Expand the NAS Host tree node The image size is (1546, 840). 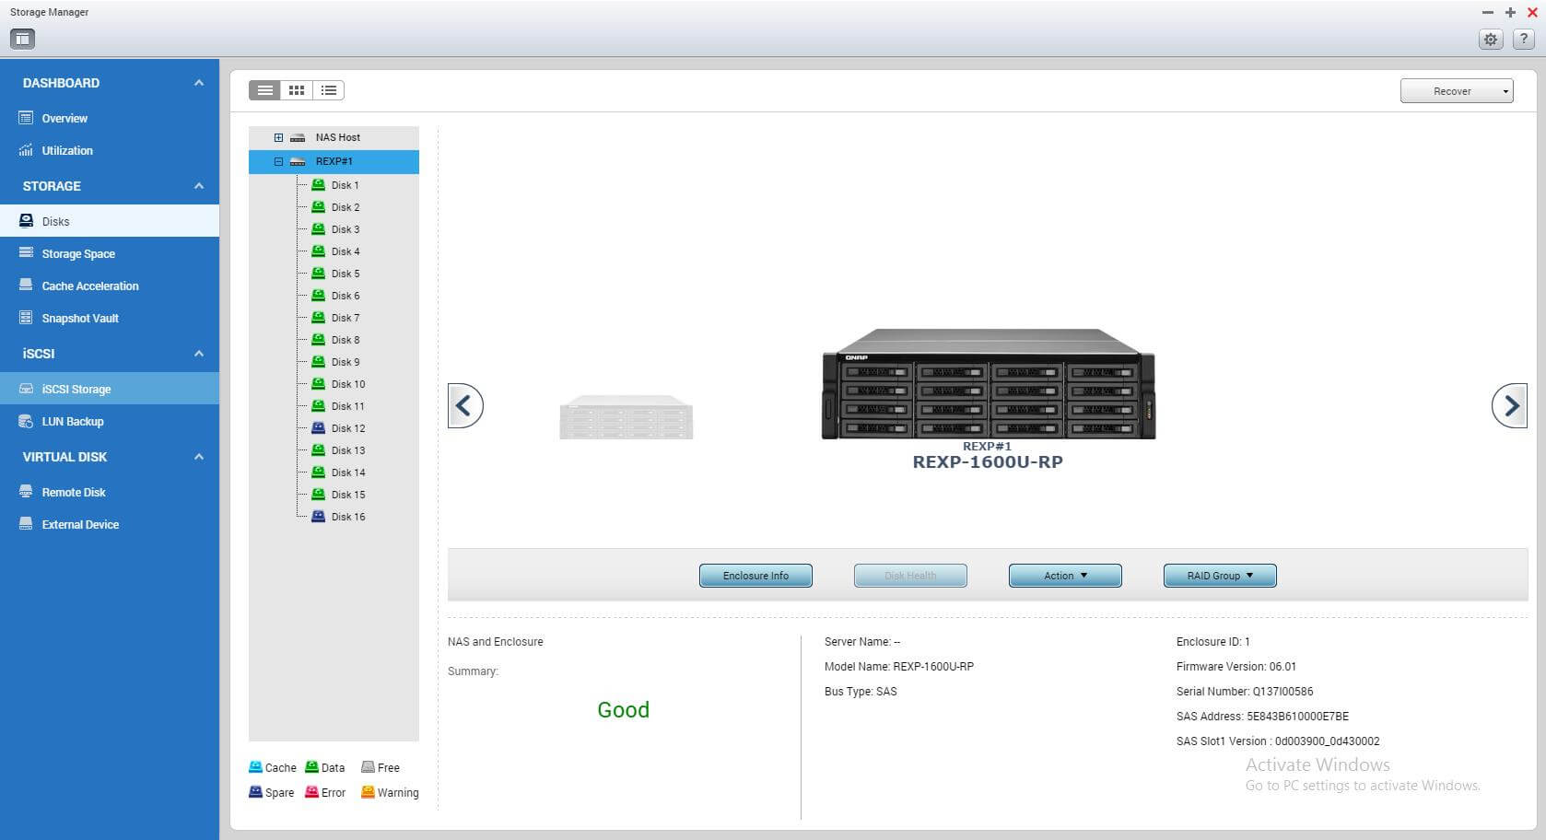pos(278,137)
